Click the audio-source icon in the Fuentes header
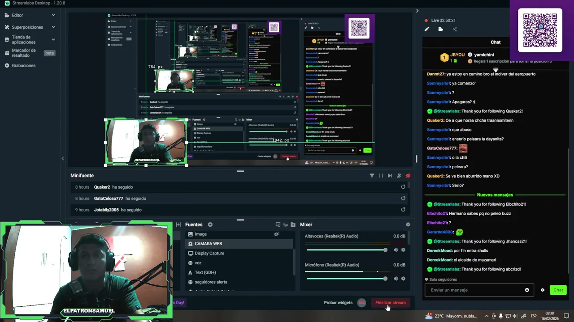This screenshot has height=322, width=574. coord(285,225)
